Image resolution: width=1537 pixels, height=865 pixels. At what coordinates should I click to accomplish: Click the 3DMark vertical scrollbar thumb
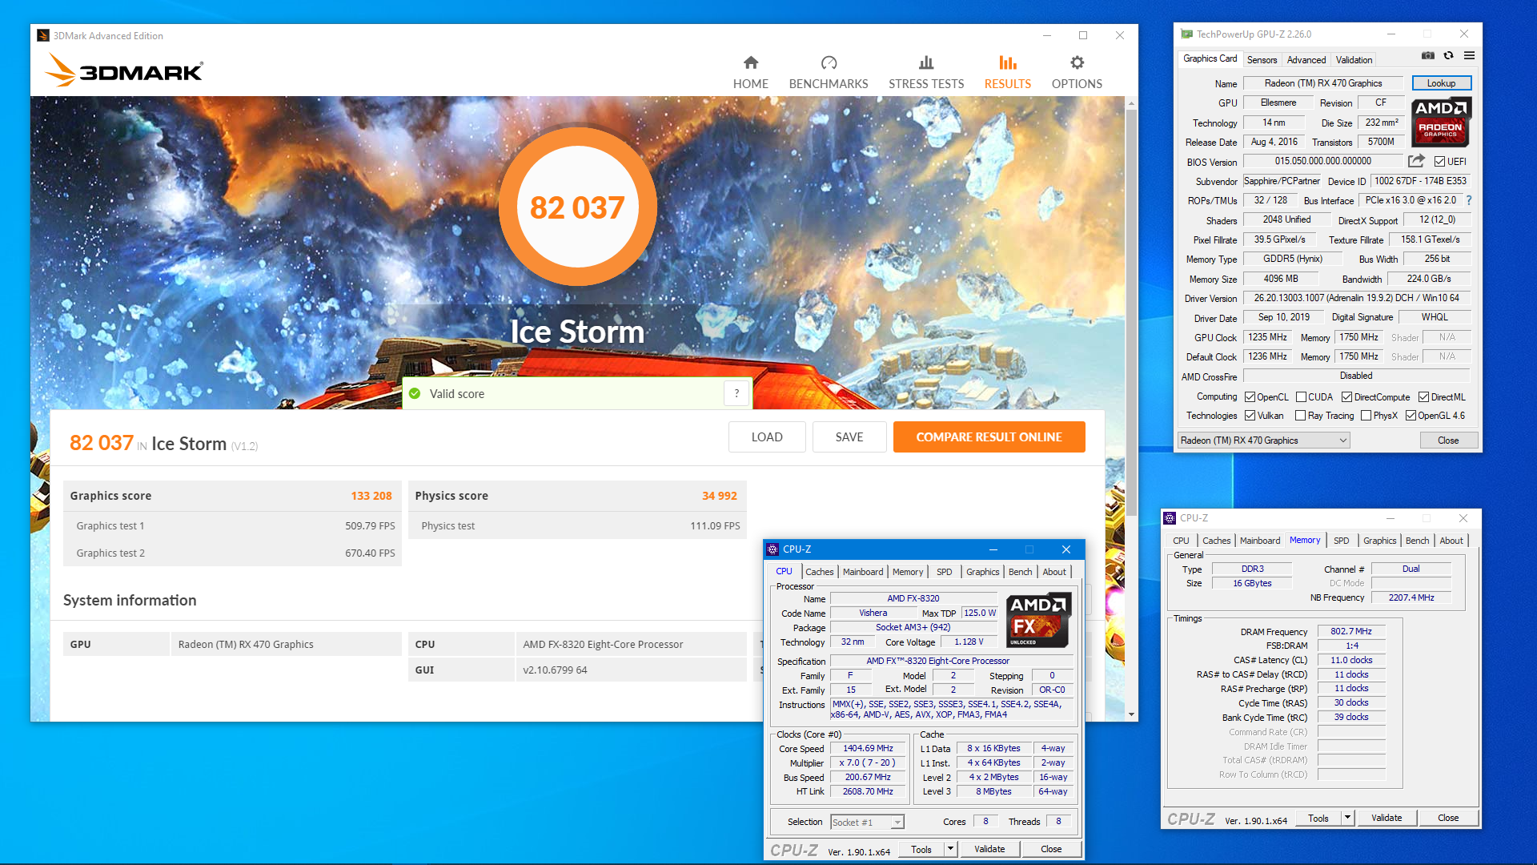1131,312
